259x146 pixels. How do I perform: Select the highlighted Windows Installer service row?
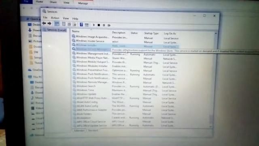click(x=125, y=46)
